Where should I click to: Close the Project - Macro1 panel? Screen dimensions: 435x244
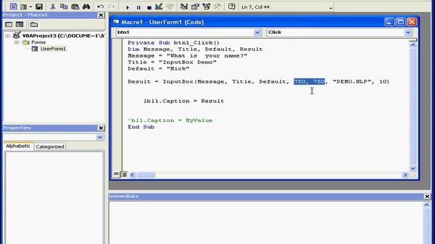pos(101,15)
